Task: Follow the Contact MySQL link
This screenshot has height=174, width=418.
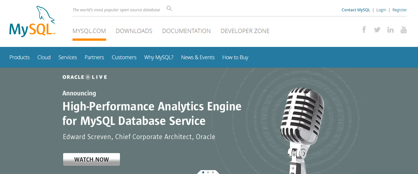Action: point(356,10)
